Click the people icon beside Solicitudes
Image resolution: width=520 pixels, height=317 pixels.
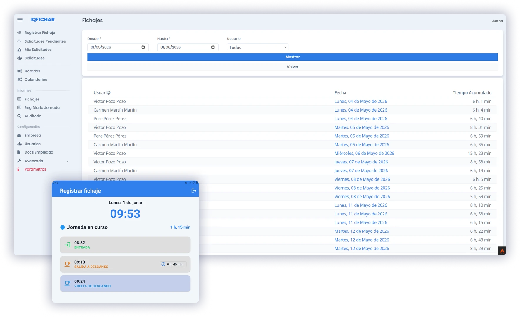[x=19, y=58]
